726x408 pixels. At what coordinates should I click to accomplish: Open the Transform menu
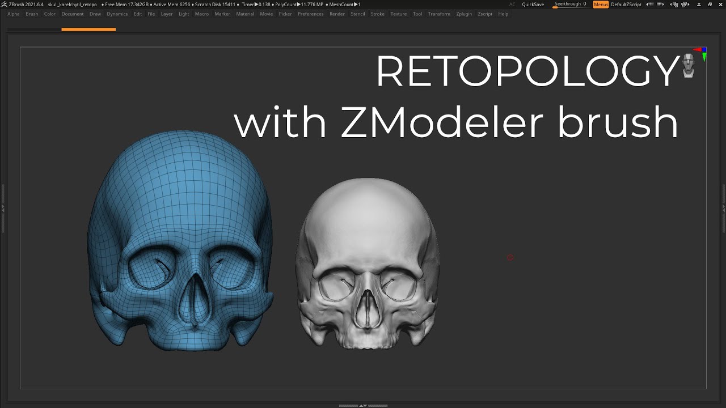coord(439,14)
